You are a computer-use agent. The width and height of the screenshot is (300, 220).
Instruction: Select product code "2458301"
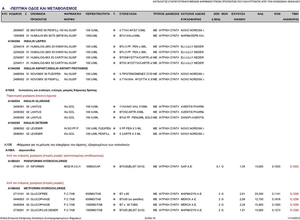[x=18, y=107]
